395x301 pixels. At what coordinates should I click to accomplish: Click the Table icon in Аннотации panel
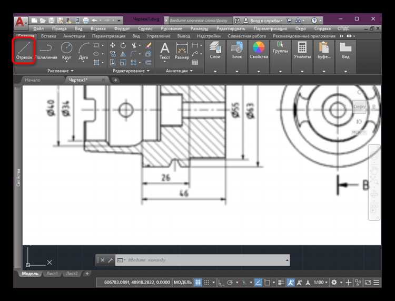[195, 62]
